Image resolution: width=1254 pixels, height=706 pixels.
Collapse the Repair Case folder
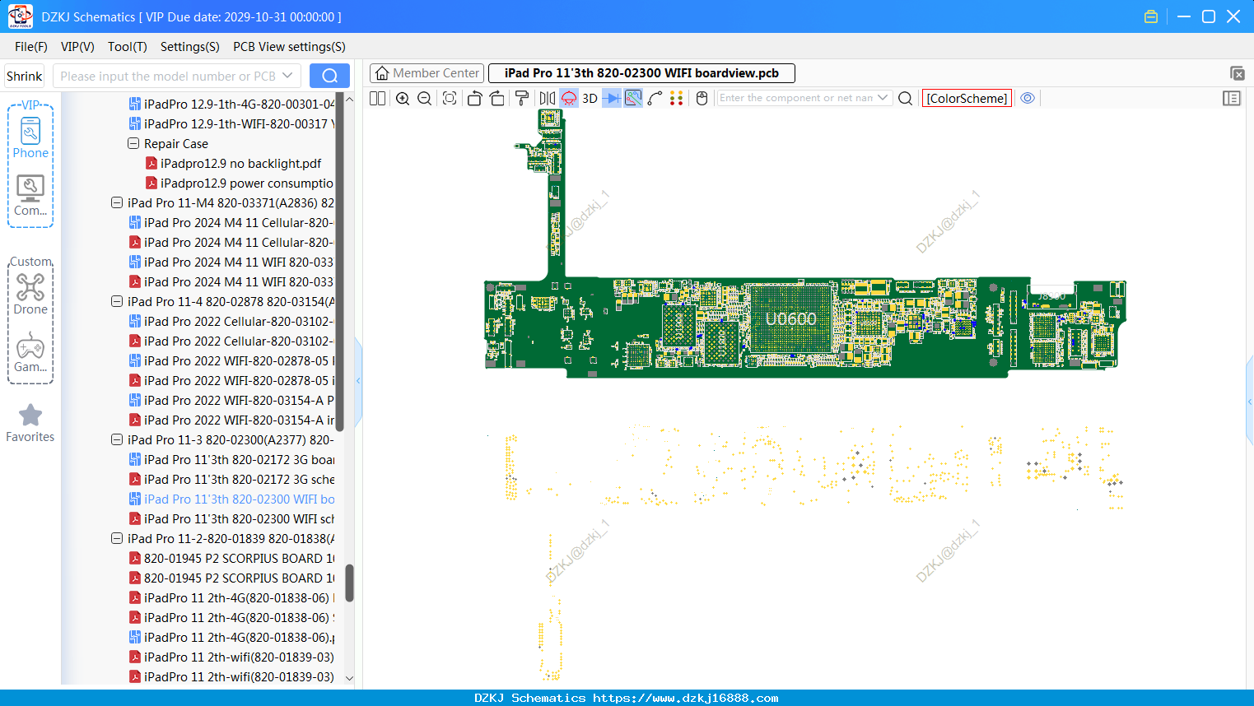(x=133, y=143)
